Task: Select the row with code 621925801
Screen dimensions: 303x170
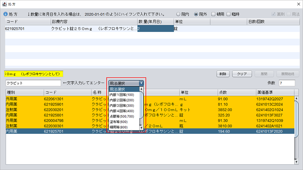Action: [x=150, y=115]
